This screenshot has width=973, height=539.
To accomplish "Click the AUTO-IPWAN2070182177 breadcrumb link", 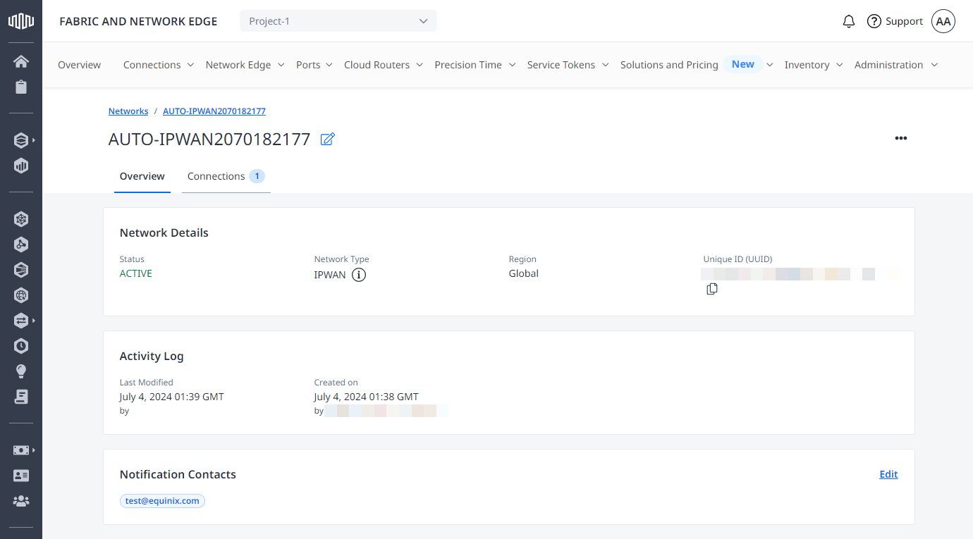I will coord(214,111).
